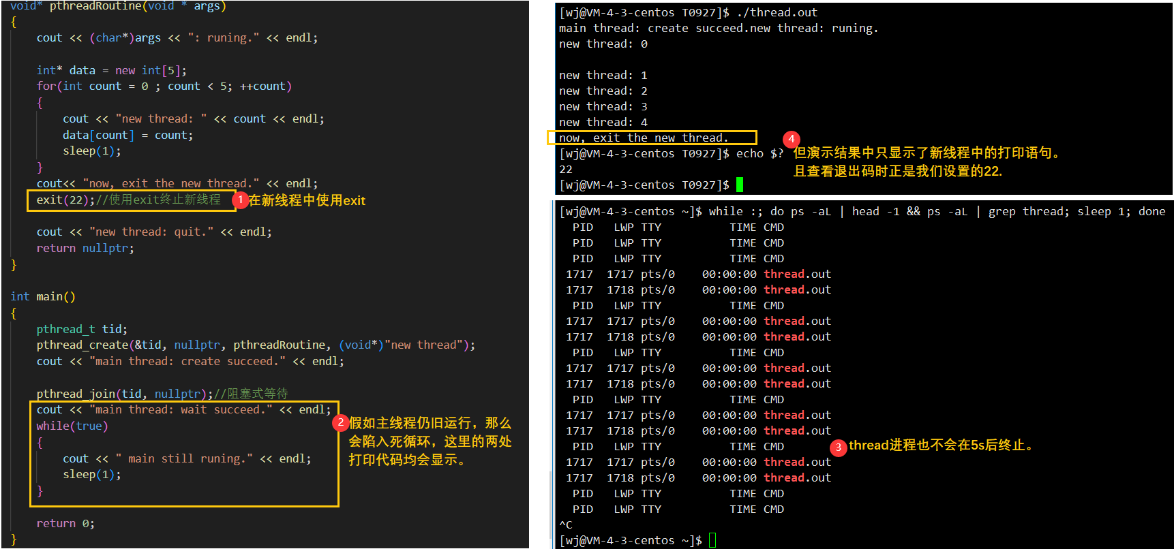Click the cout "new thread: quit." line
This screenshot has width=1174, height=549.
coord(154,232)
